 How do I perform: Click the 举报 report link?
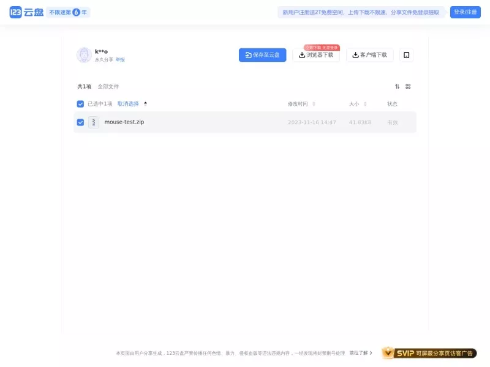(120, 59)
